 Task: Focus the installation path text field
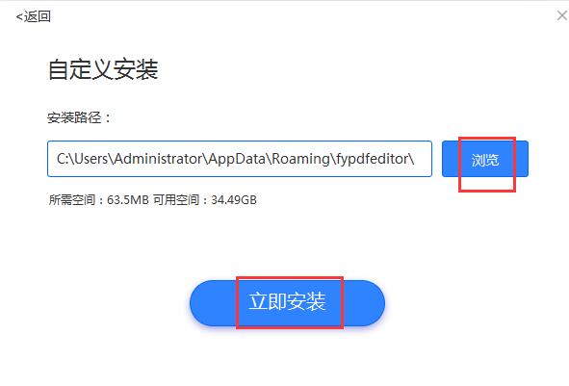point(240,159)
